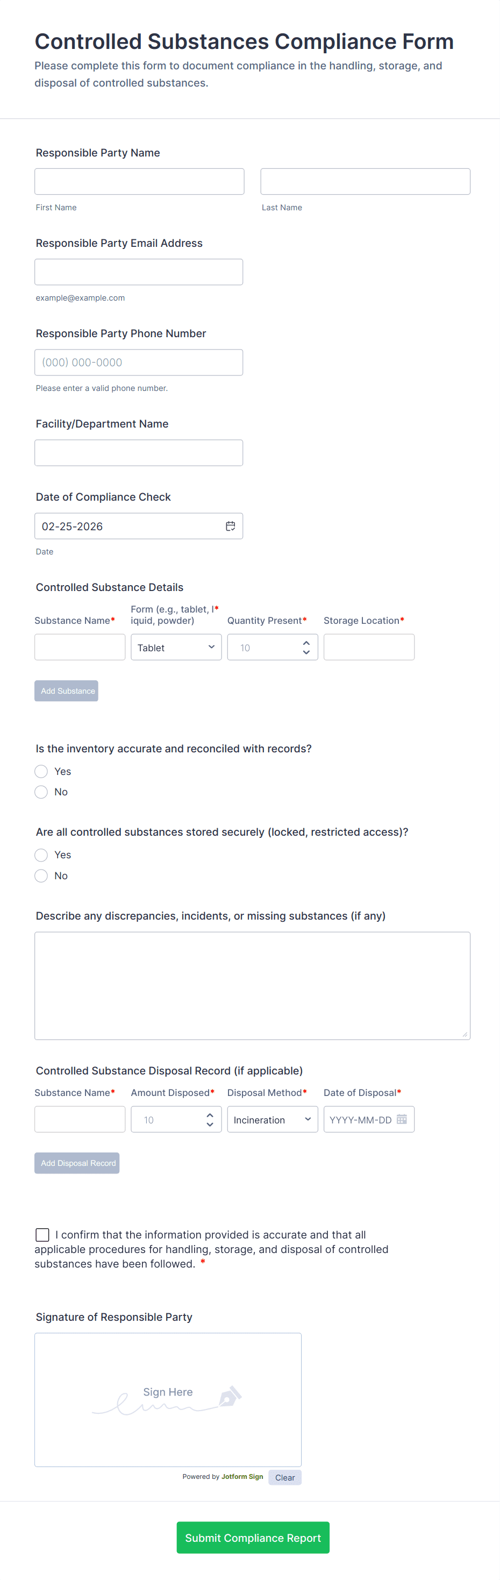This screenshot has width=500, height=1580.
Task: Check the accuracy confirmation checkbox
Action: click(42, 1235)
